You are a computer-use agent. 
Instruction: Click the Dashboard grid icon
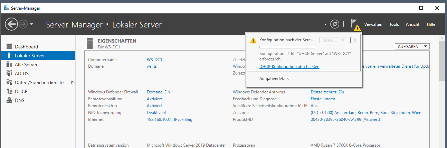coord(9,46)
